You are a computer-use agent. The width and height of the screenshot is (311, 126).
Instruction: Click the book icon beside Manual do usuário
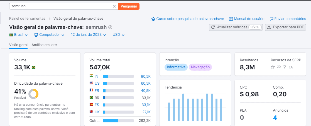[231, 19]
